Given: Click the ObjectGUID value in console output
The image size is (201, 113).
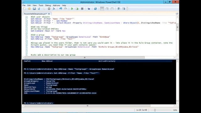Looking at the screenshot, I should point(66,89).
